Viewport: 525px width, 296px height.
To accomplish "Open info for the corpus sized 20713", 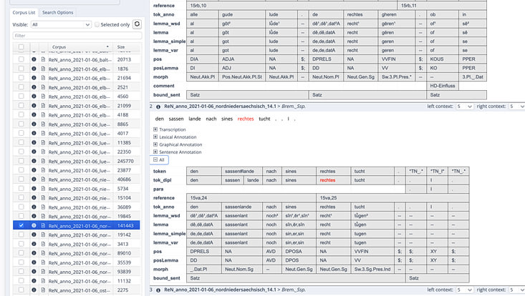I will click(34, 59).
